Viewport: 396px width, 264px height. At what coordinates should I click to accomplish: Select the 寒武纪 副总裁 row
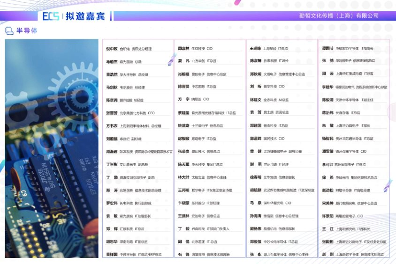point(124,139)
